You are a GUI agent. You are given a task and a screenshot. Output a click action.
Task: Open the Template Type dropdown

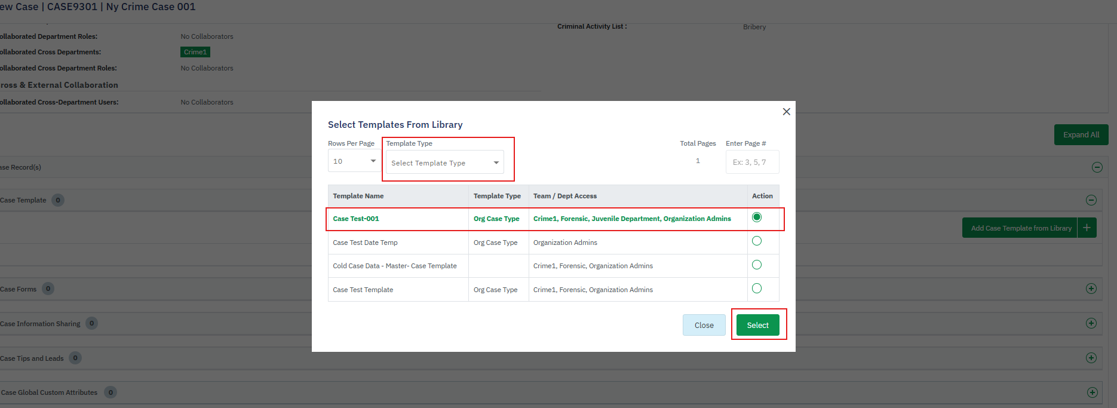click(x=445, y=162)
